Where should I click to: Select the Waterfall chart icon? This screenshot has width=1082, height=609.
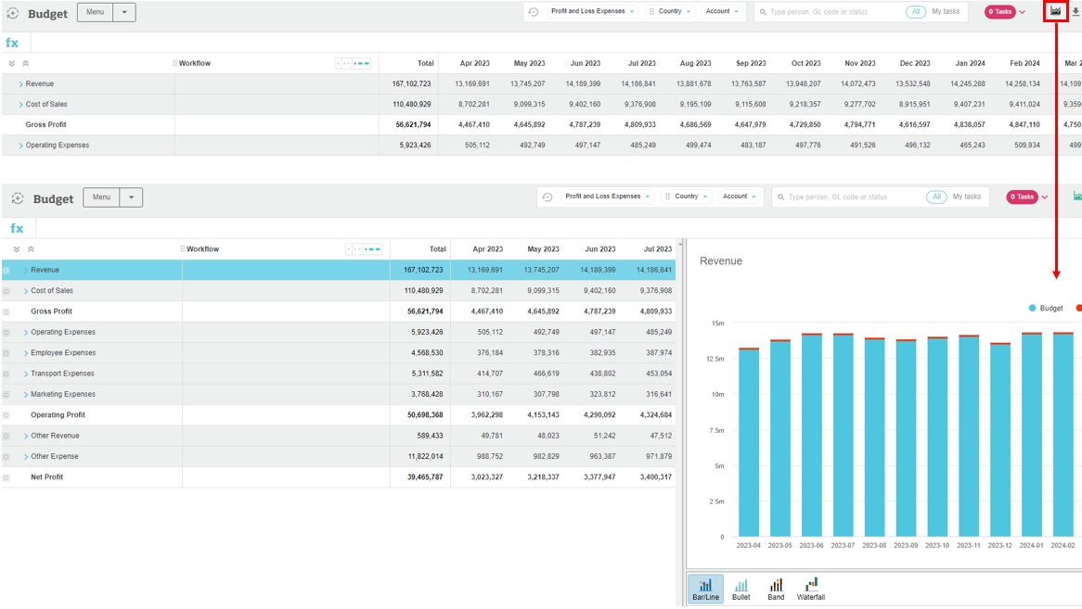tap(810, 590)
